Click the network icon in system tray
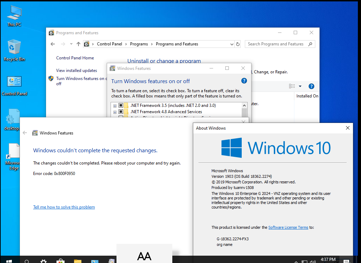The image size is (361, 263). click(x=304, y=262)
